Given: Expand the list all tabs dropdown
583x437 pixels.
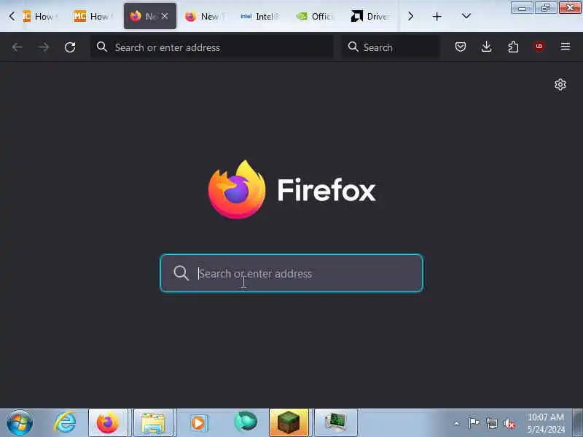Looking at the screenshot, I should (x=466, y=16).
